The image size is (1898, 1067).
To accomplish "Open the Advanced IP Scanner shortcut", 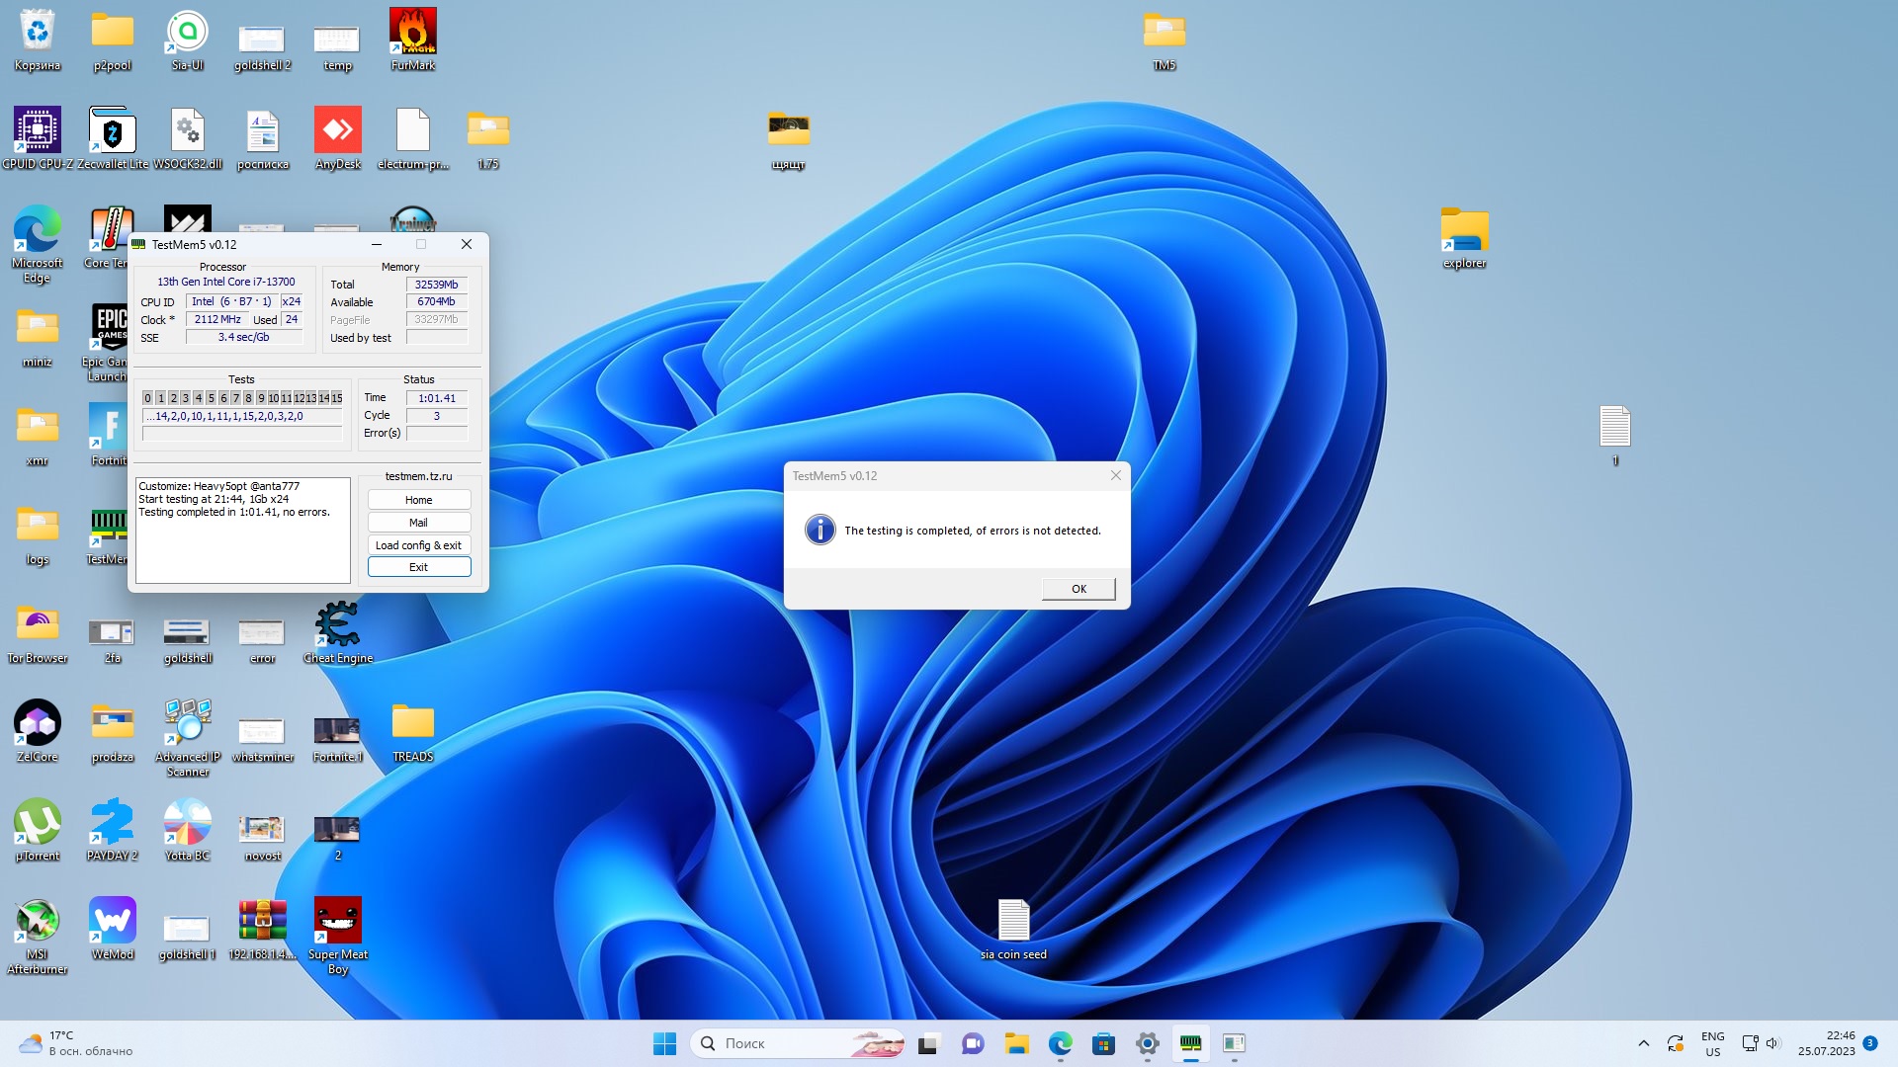I will (x=188, y=726).
